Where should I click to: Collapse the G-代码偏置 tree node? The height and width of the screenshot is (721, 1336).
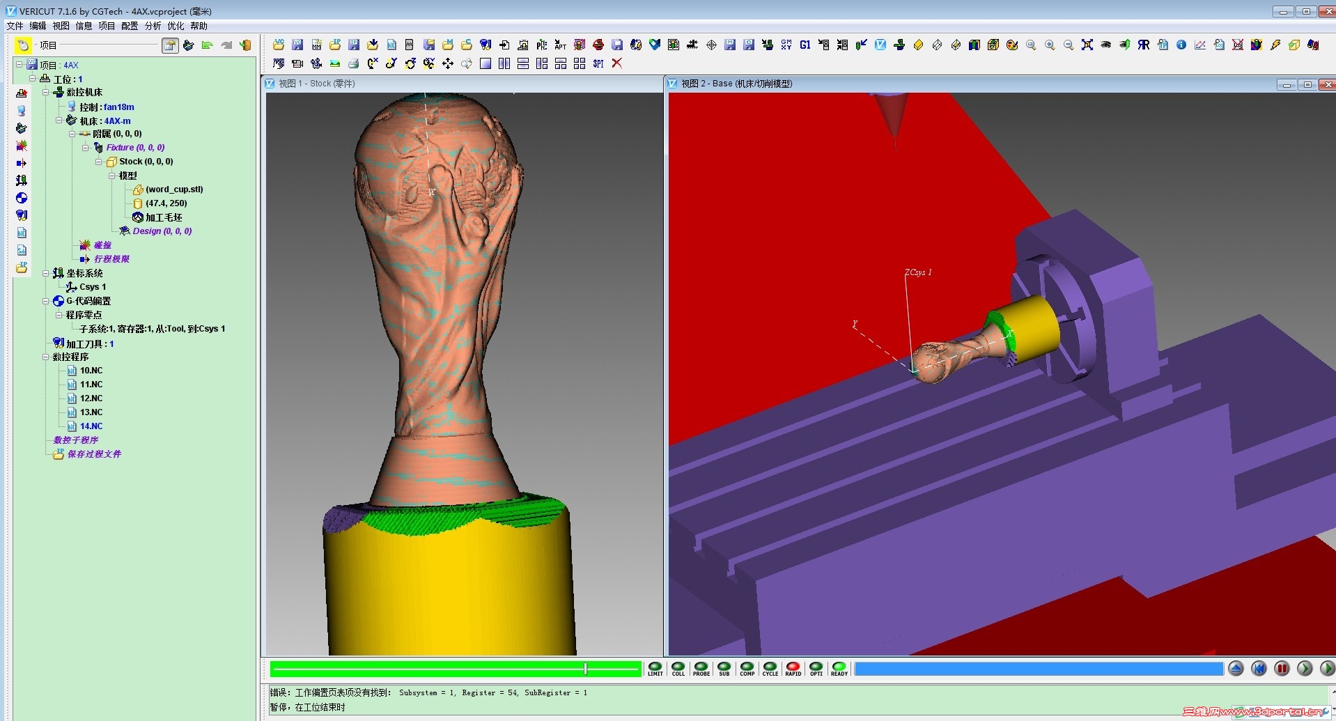(46, 301)
